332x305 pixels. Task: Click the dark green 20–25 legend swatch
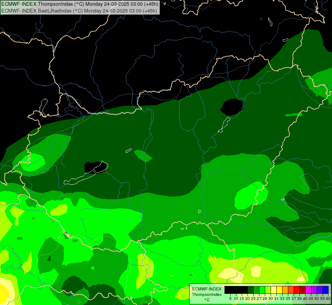click(x=251, y=290)
